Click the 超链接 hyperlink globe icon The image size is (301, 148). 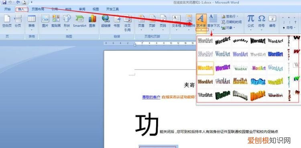click(106, 18)
